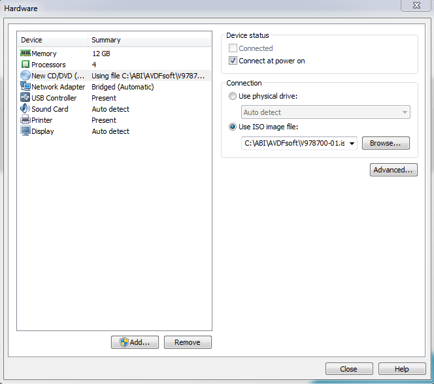Viewport: 434px width, 384px height.
Task: Click the Sound Card speaker icon
Action: click(25, 109)
